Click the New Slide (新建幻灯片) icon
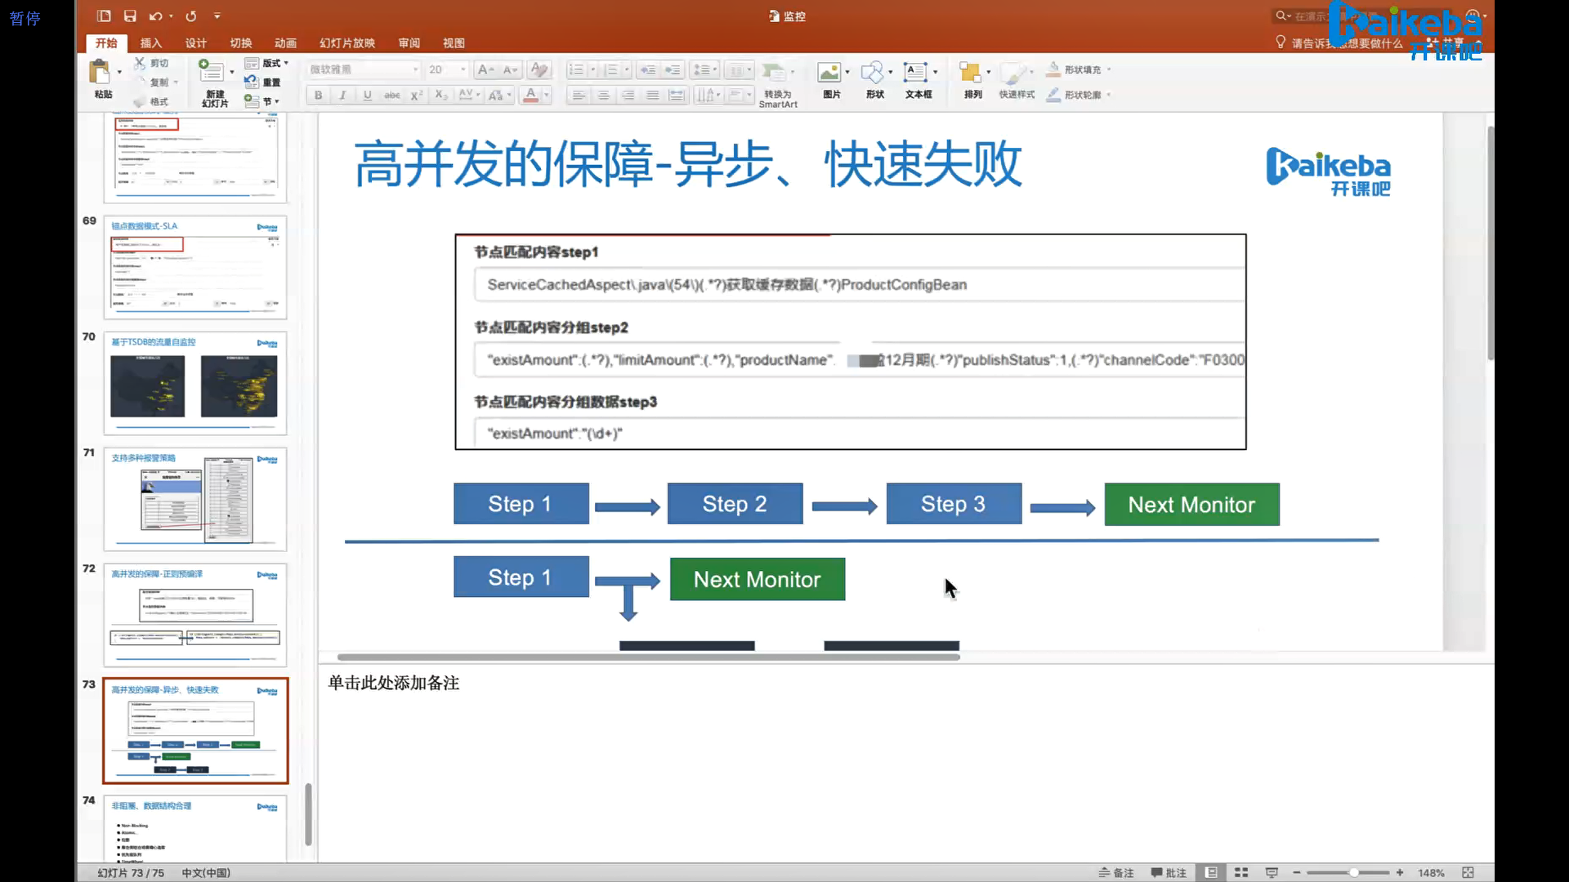Image resolution: width=1569 pixels, height=882 pixels. click(211, 72)
